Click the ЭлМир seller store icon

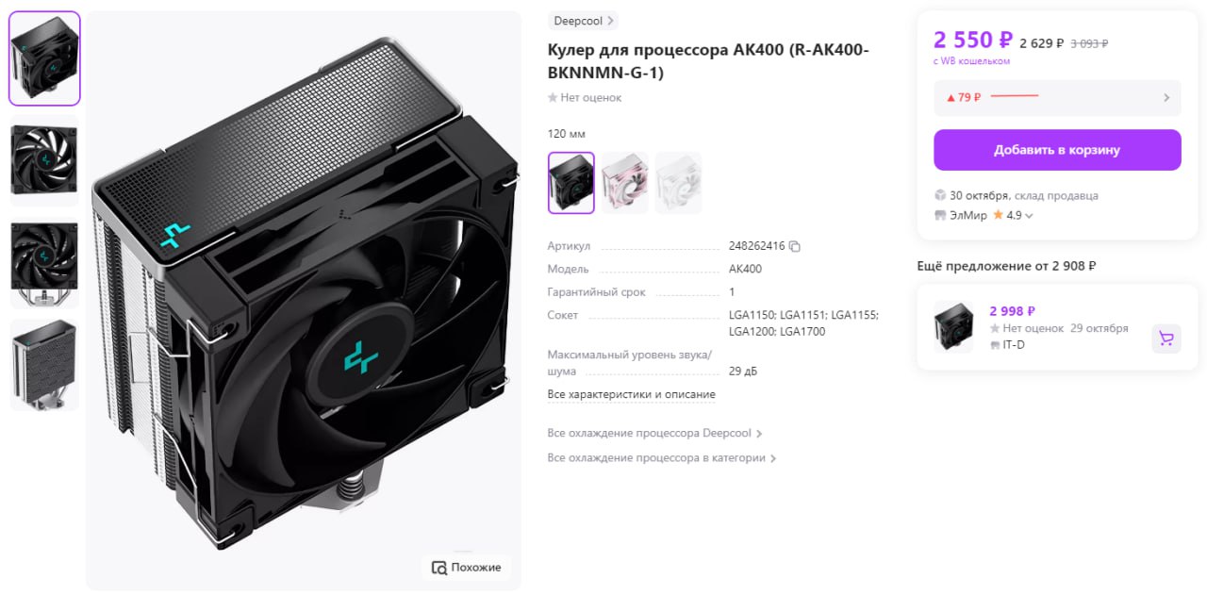click(x=940, y=215)
